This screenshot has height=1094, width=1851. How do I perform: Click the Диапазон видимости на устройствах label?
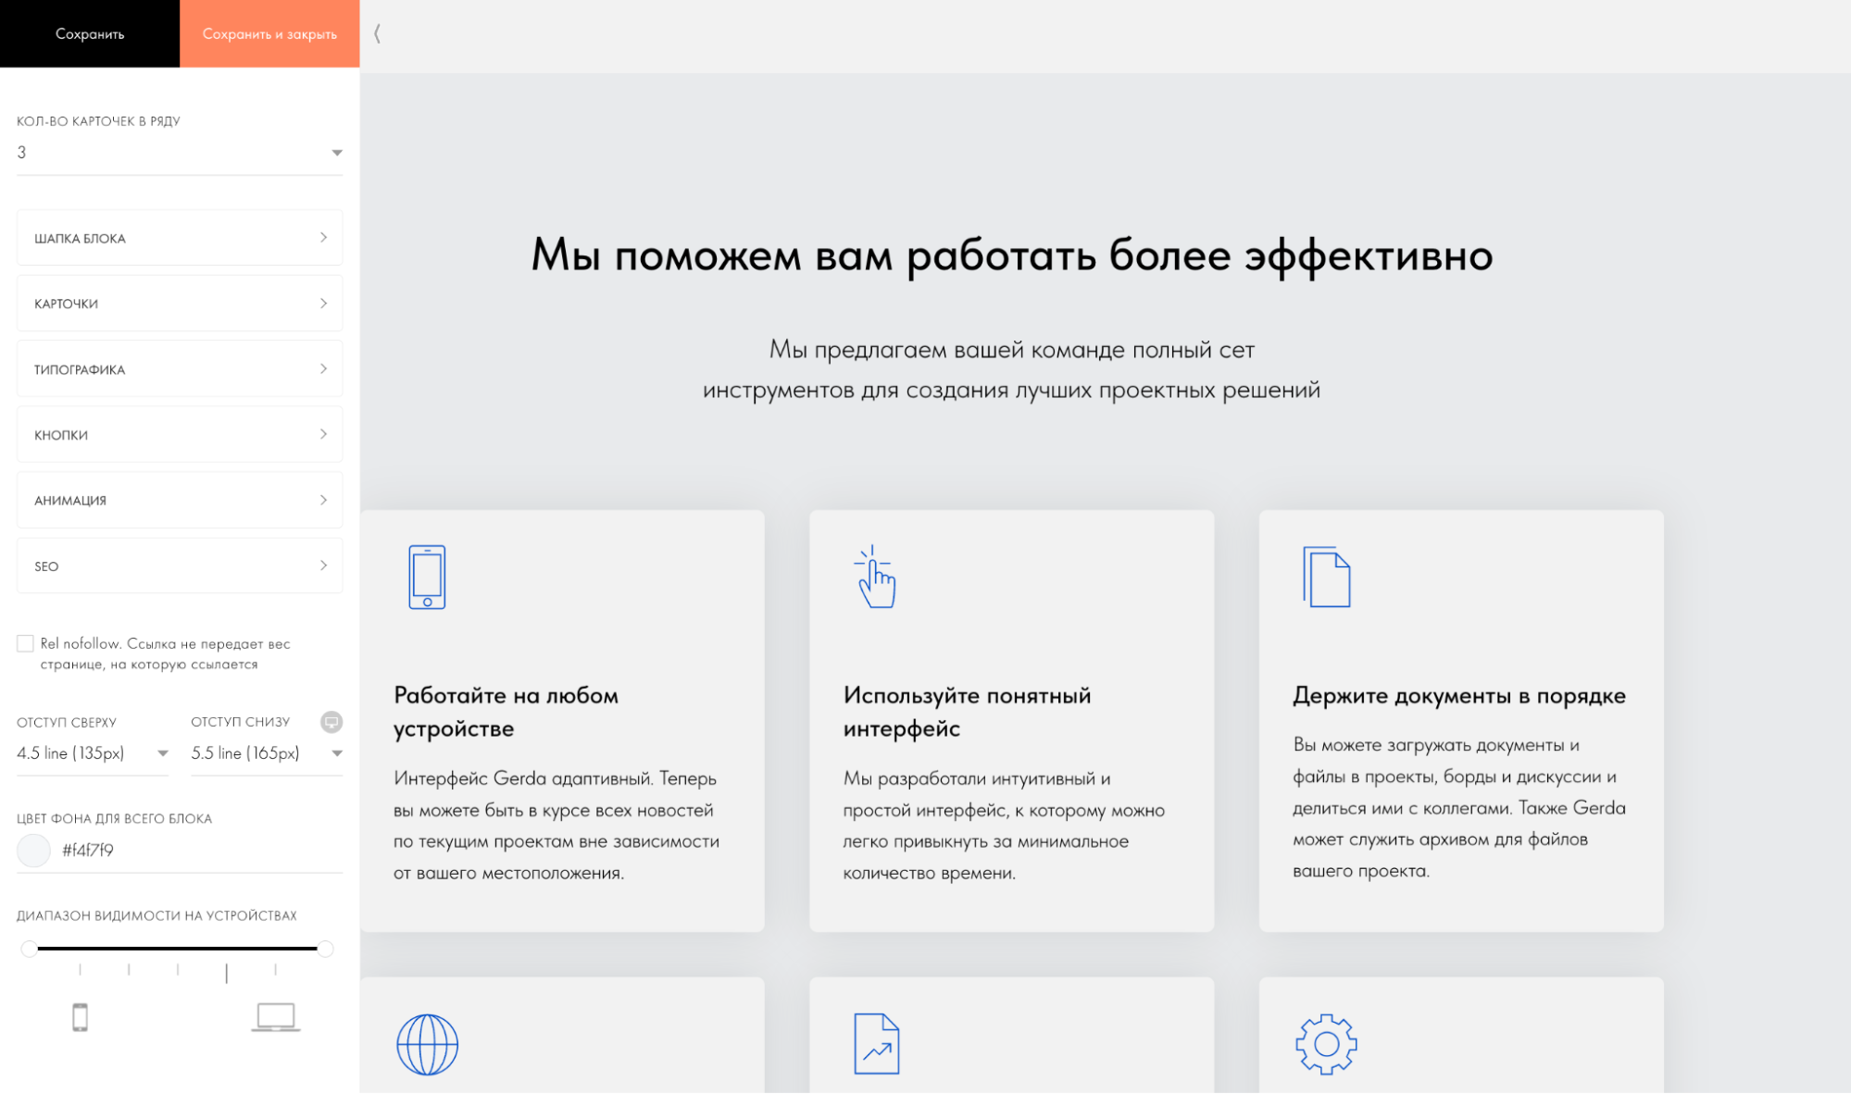[156, 915]
